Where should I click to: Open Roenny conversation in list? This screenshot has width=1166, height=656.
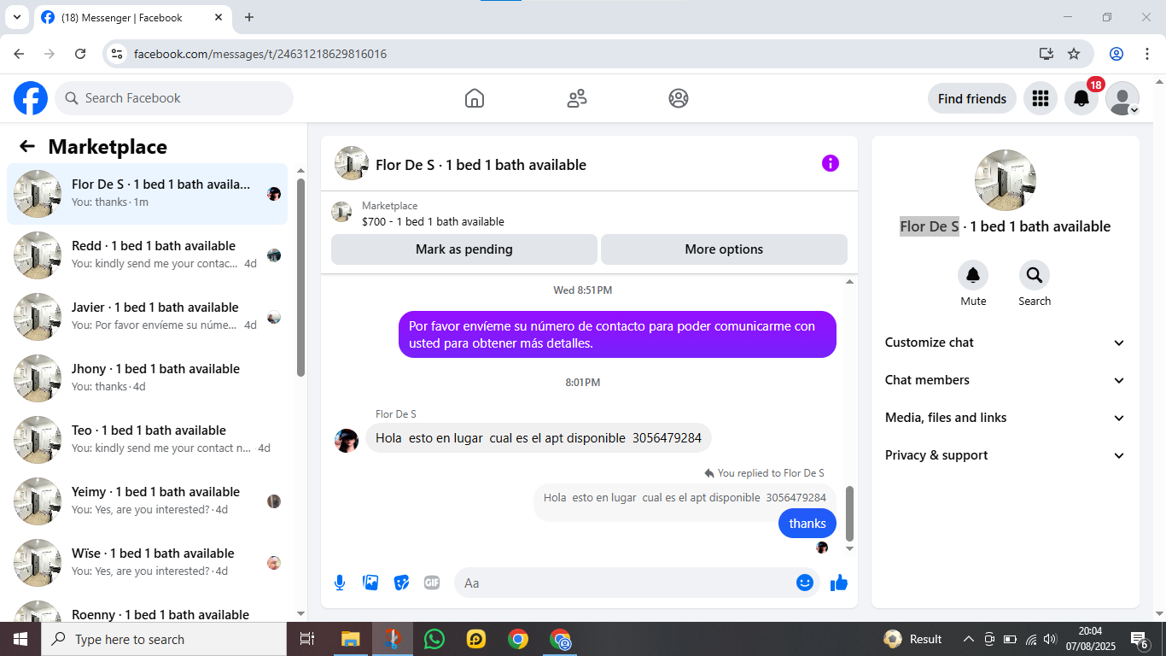[148, 610]
